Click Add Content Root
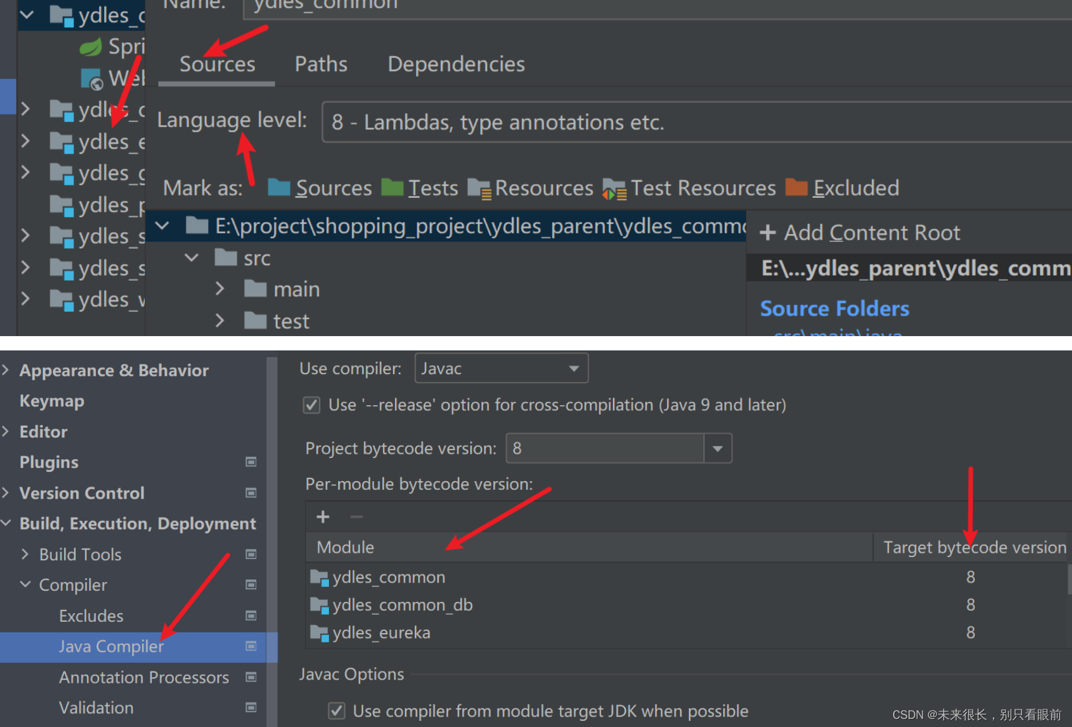Viewport: 1072px width, 727px height. pyautogui.click(x=860, y=232)
